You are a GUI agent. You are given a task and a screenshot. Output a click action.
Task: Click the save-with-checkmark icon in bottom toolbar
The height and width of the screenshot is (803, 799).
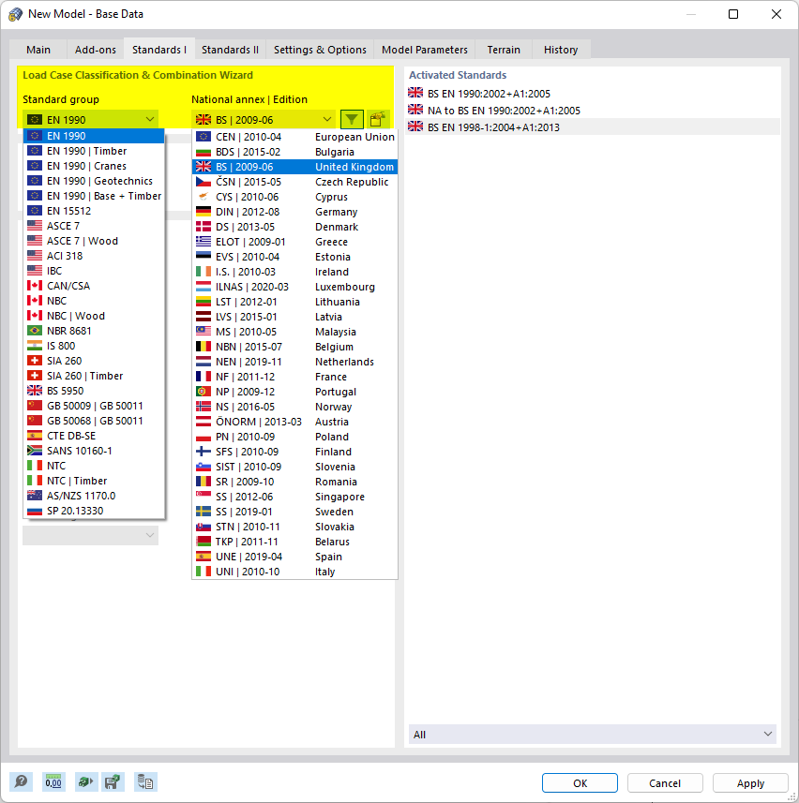pos(113,782)
